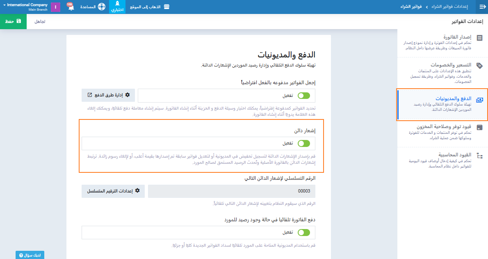
Task: Open the International Company branch dropdown
Action: point(25,7)
